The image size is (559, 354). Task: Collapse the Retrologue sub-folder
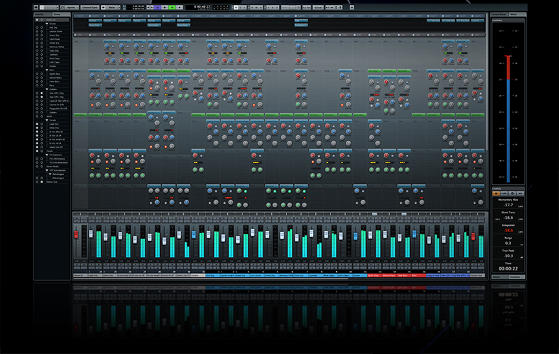pyautogui.click(x=50, y=174)
